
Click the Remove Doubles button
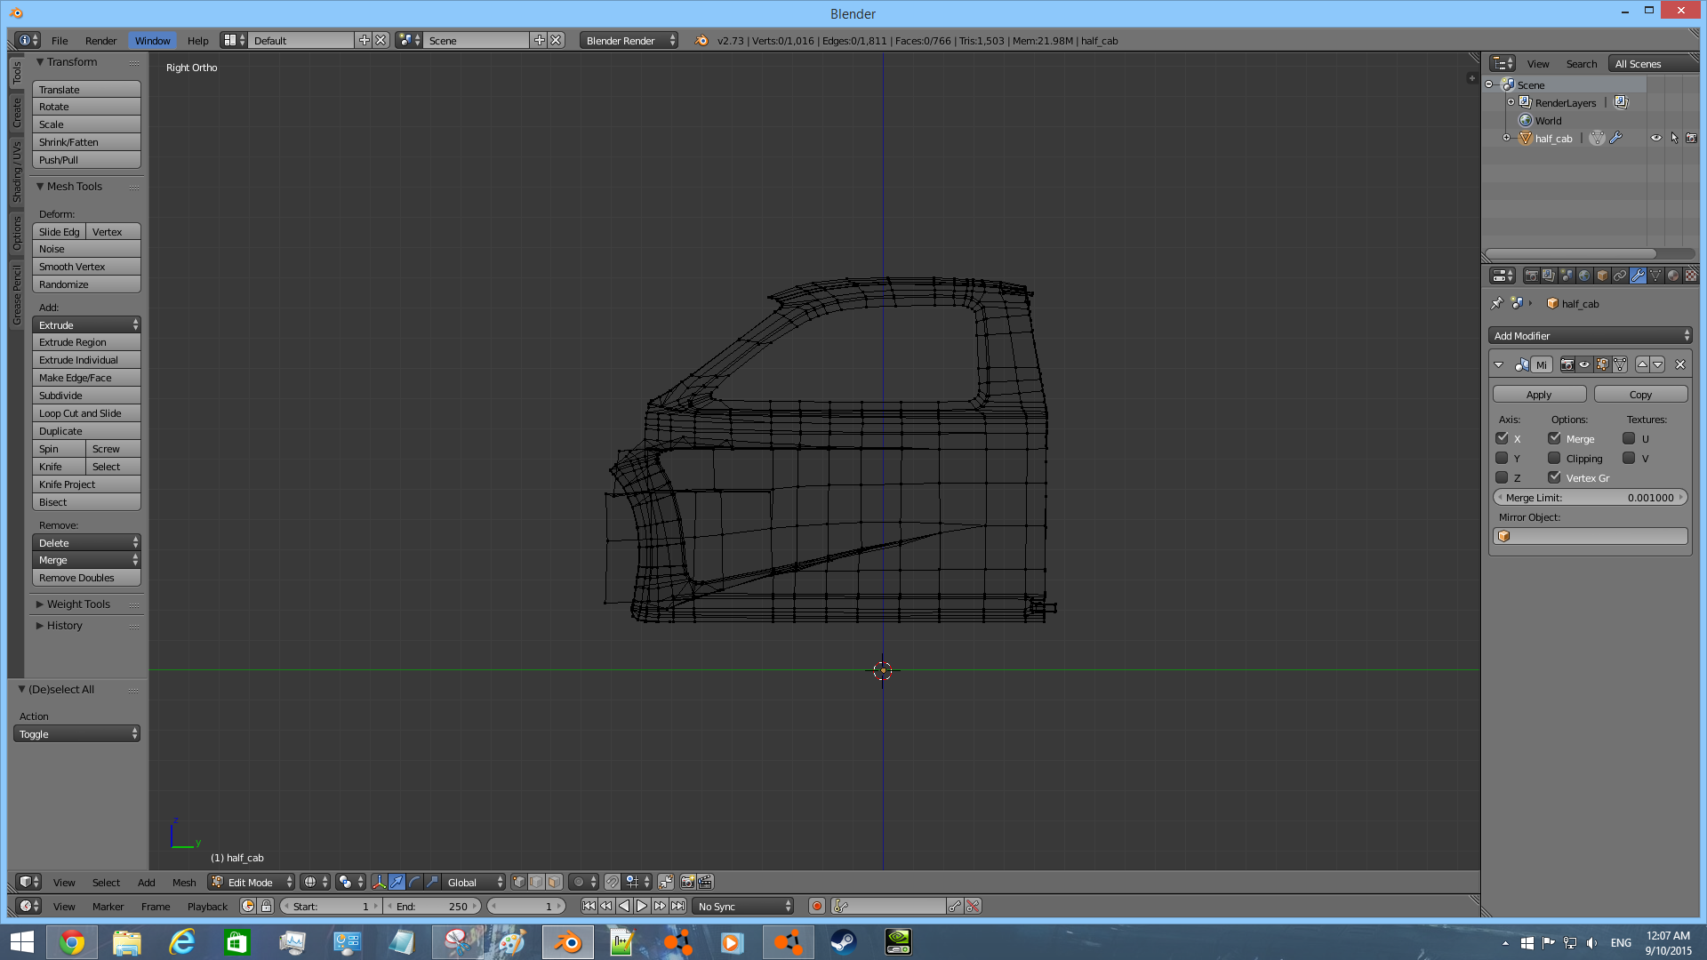pyautogui.click(x=86, y=577)
